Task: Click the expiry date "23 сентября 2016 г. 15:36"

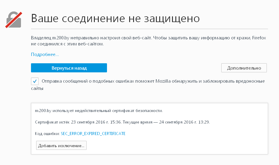Action: [x=96, y=122]
